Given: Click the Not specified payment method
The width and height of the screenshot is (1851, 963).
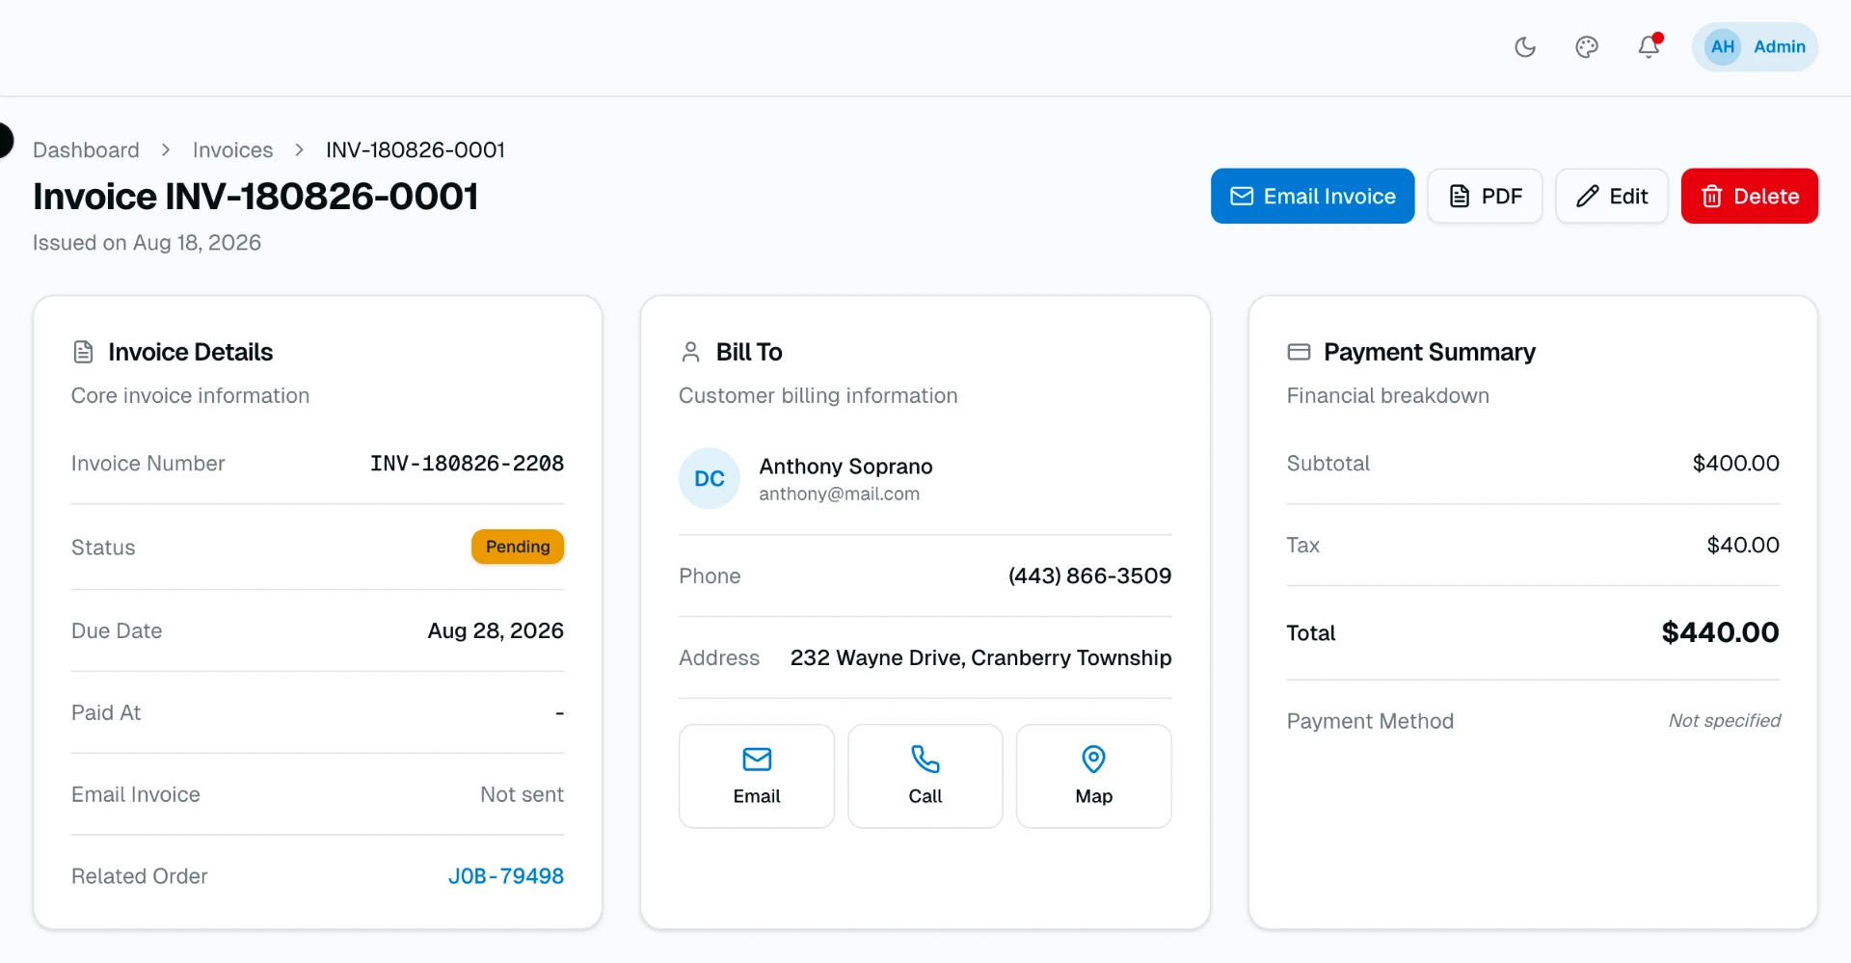Looking at the screenshot, I should click(1725, 720).
